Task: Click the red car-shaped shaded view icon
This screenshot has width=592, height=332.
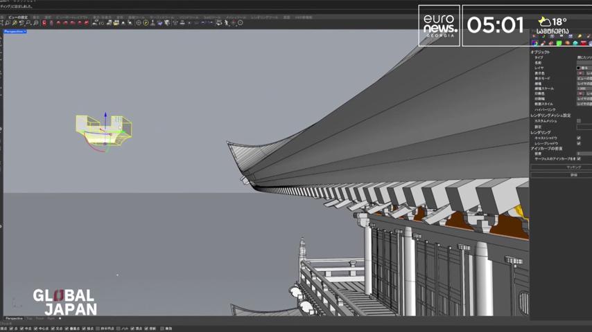Action: tap(59, 23)
